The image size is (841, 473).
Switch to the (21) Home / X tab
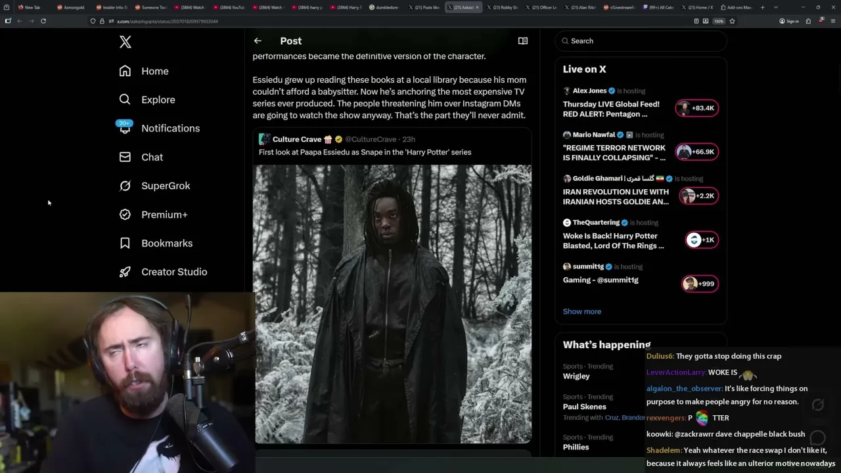coord(696,7)
